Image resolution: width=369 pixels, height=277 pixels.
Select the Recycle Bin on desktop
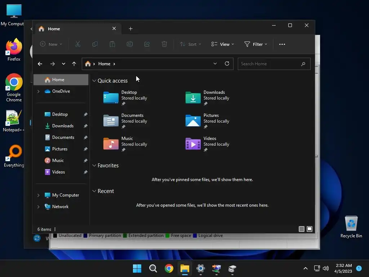pyautogui.click(x=351, y=227)
